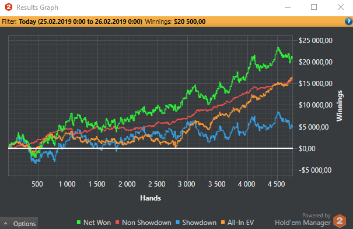The width and height of the screenshot is (353, 229).
Task: Click the 4 500 hands axis label
Action: pos(276,184)
